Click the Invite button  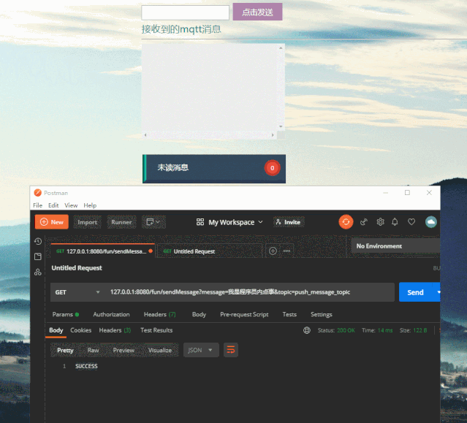[x=289, y=222]
